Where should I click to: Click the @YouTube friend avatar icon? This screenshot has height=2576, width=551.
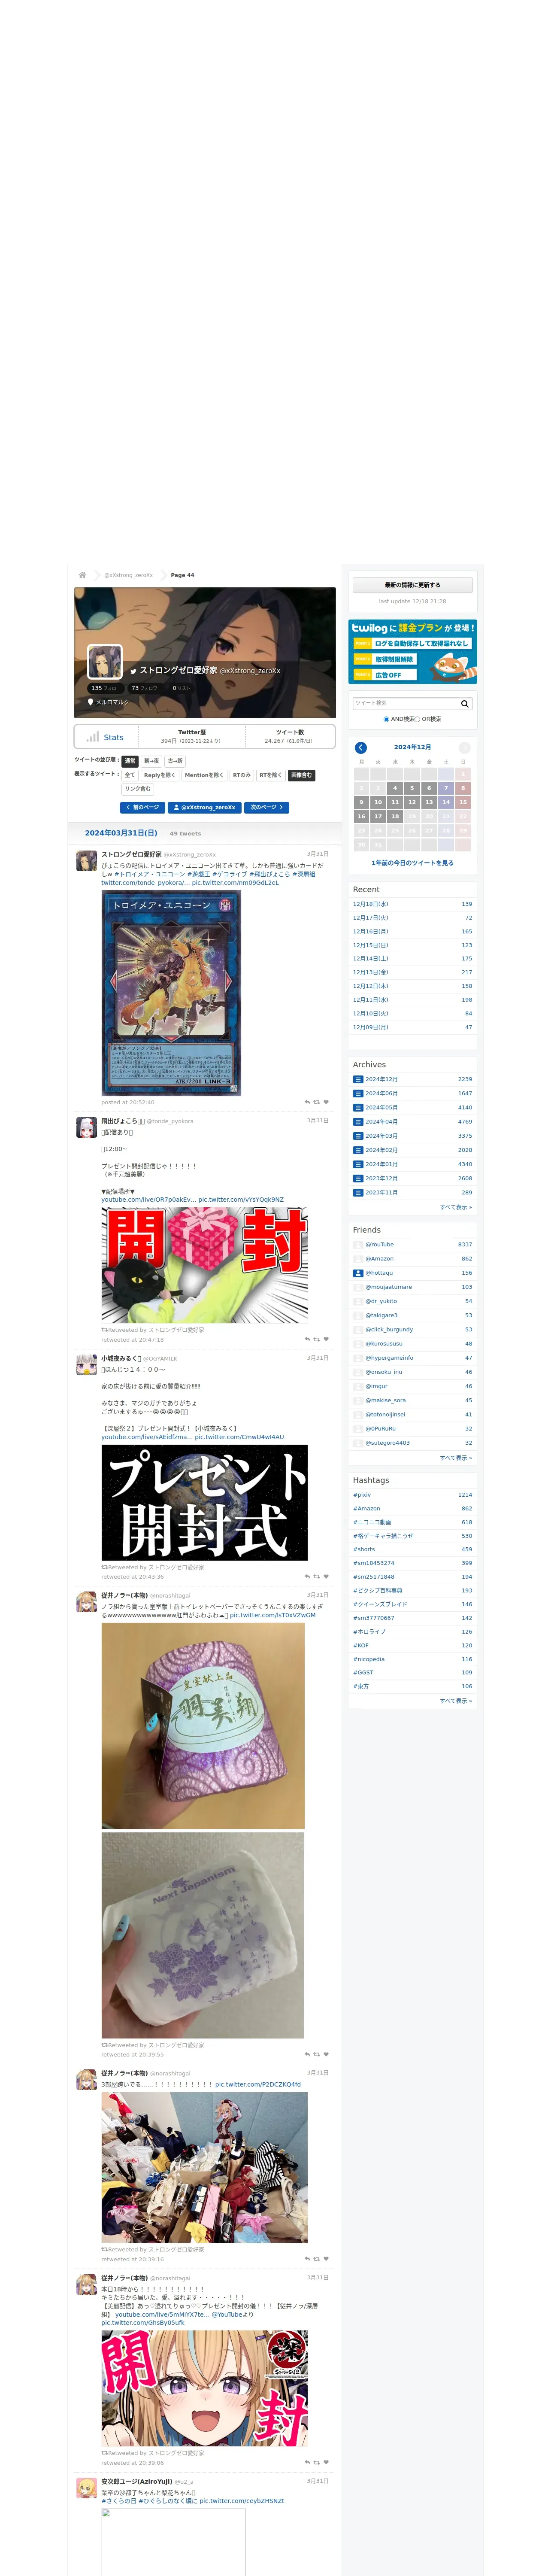pos(358,1245)
